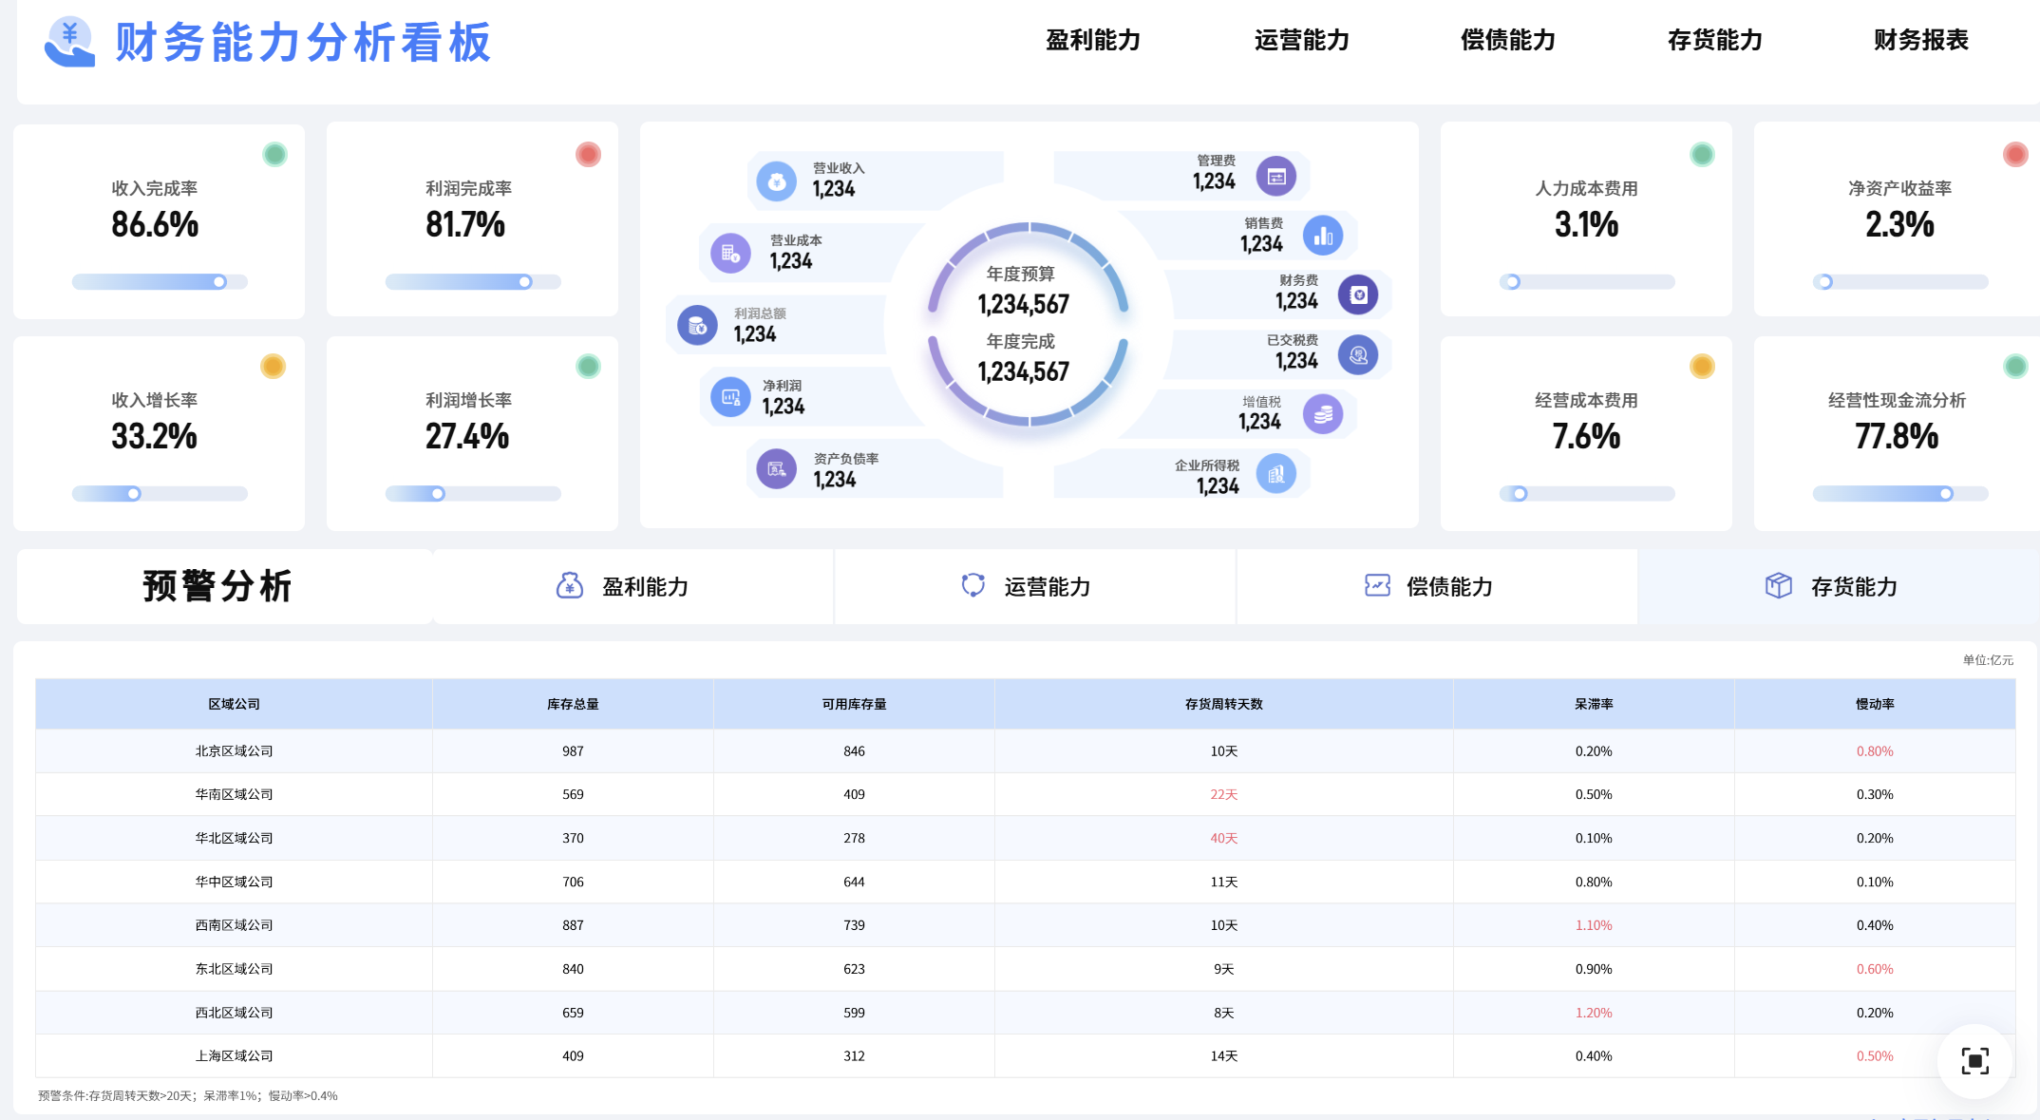This screenshot has height=1120, width=2040.
Task: Click the red status dot on 利润完成率 card
Action: [x=588, y=154]
